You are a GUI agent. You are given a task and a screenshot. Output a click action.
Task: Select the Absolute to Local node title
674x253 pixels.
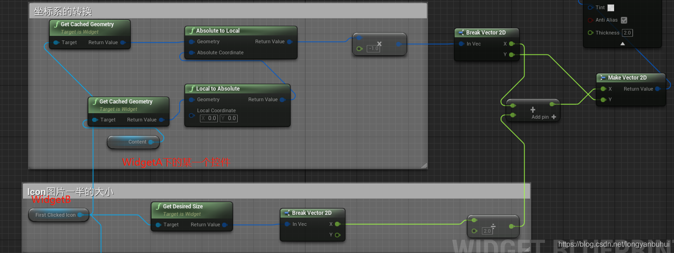(218, 31)
